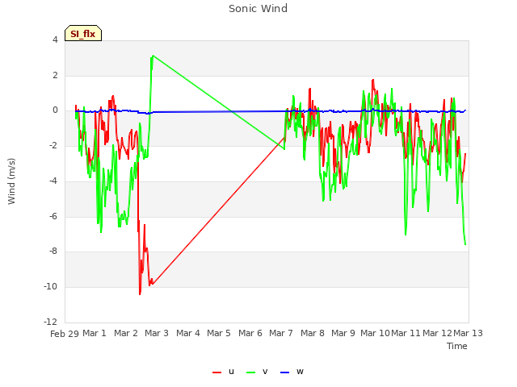Click the SI_flx label tag
The image size is (517, 387).
tap(83, 33)
